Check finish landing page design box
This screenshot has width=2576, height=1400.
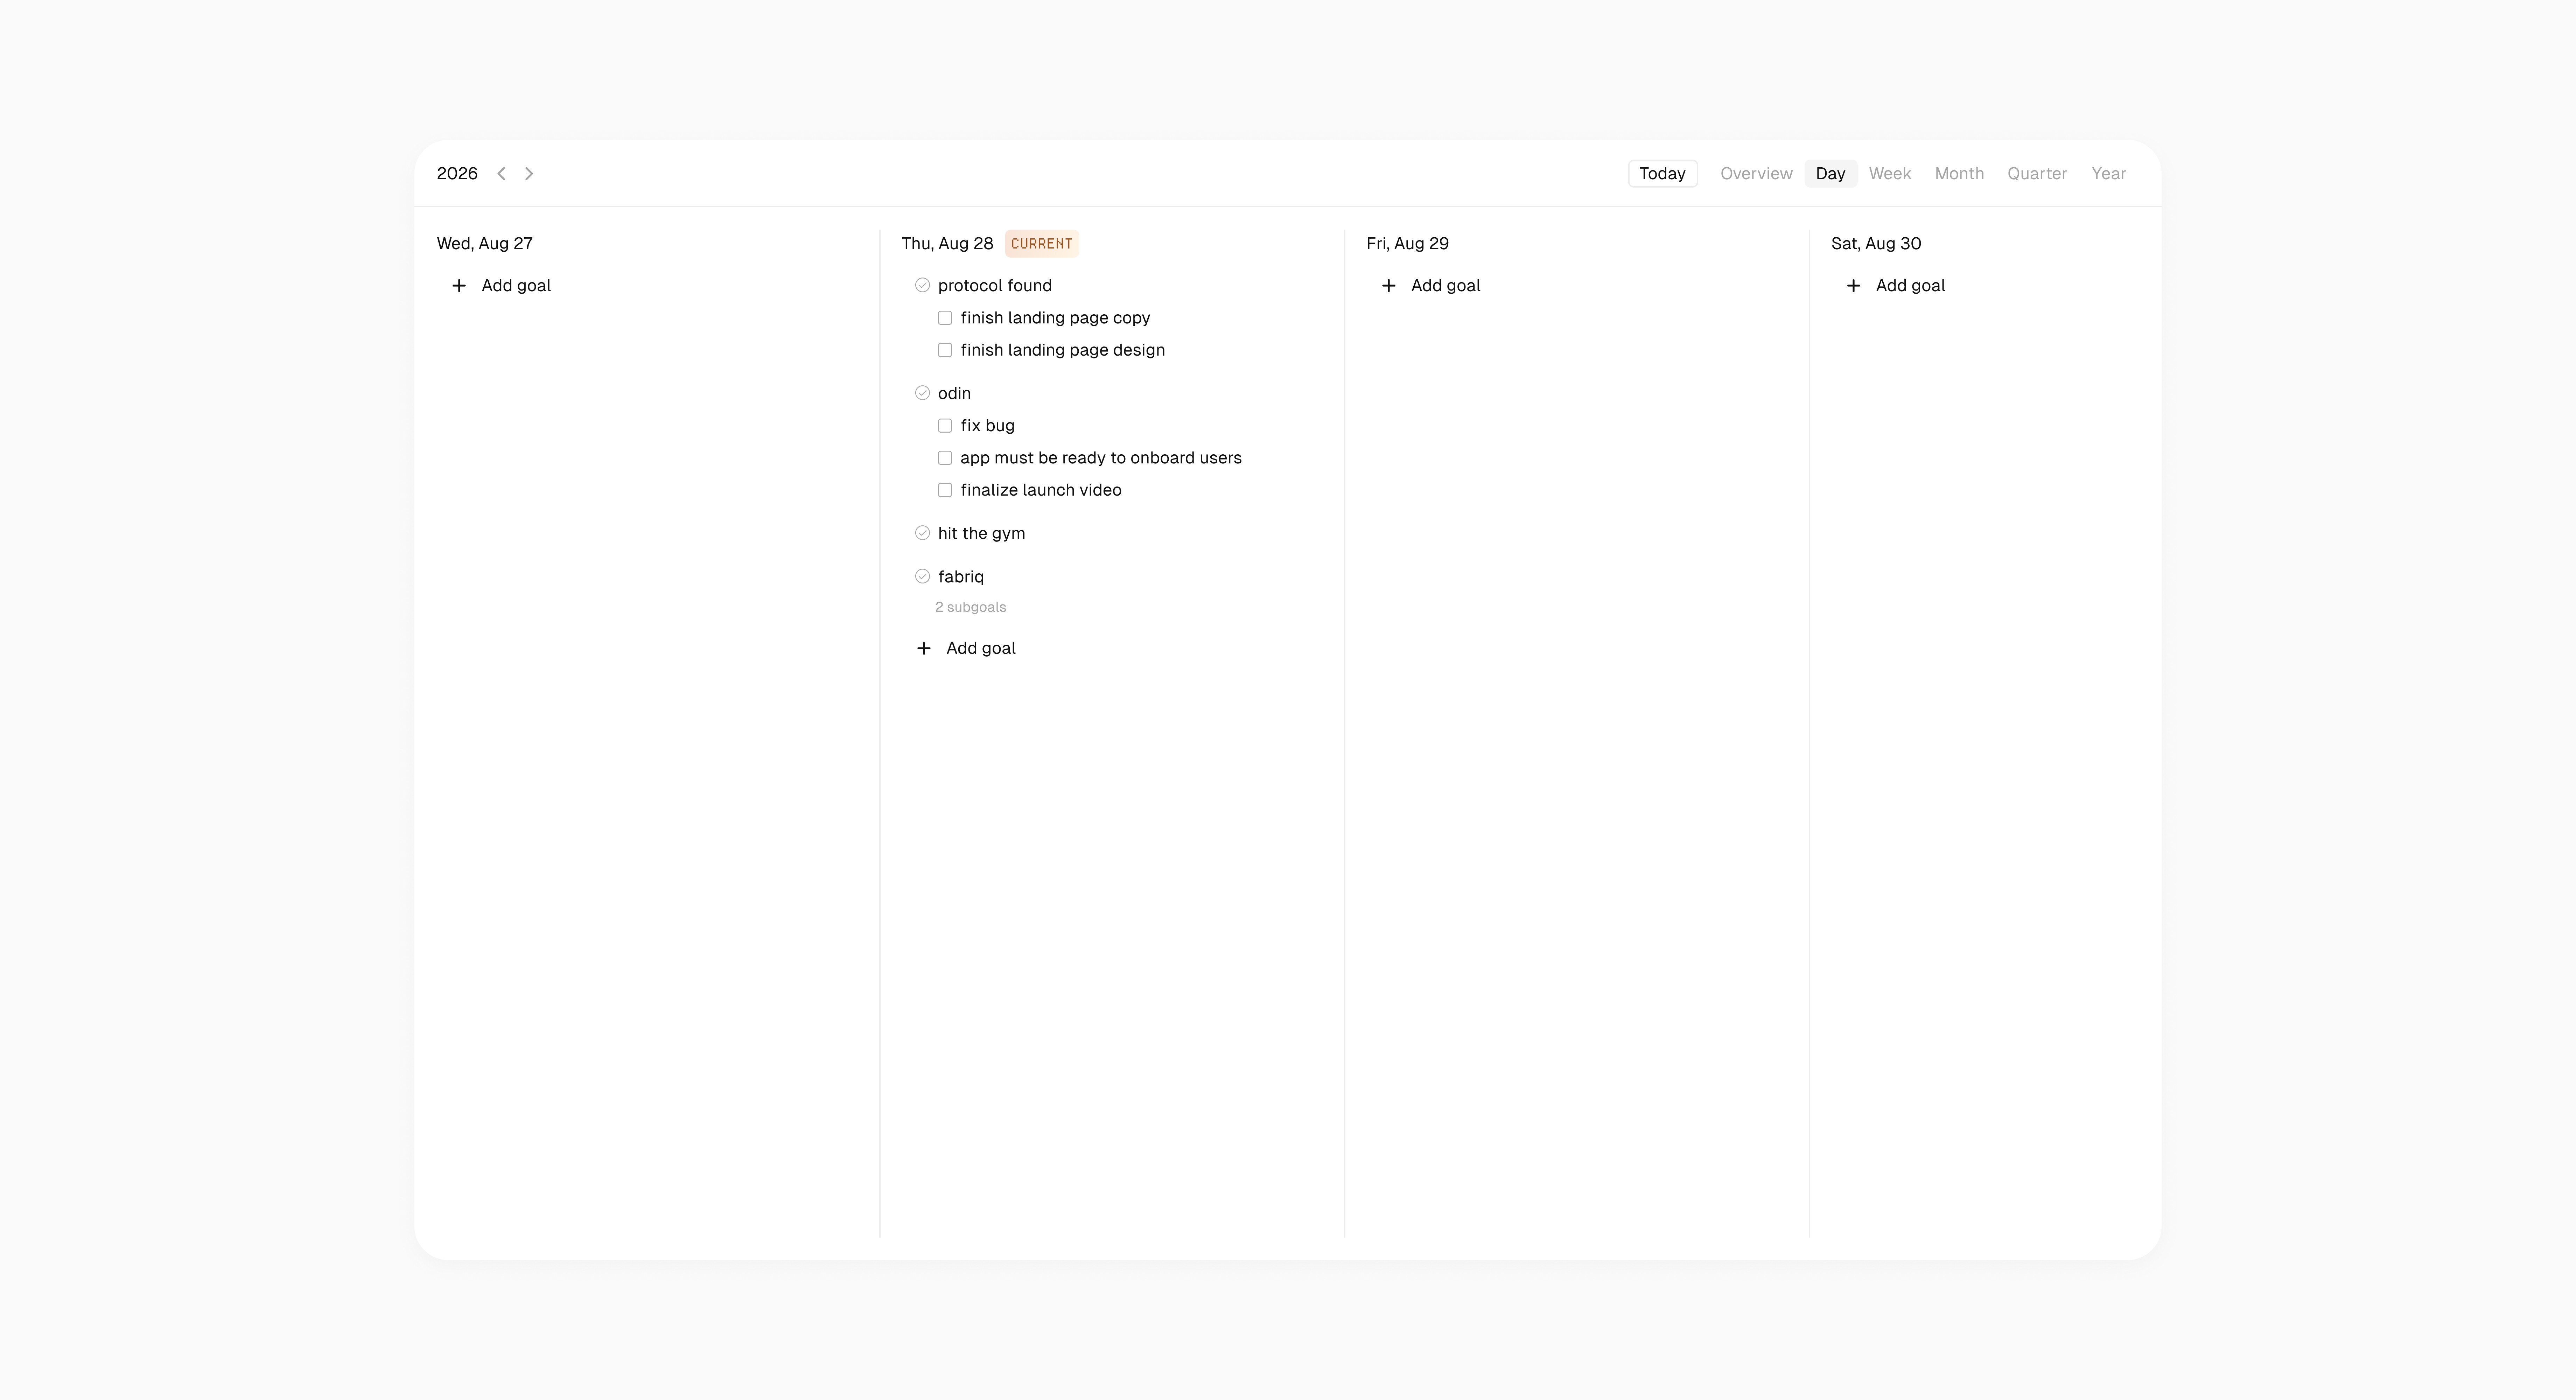[944, 350]
